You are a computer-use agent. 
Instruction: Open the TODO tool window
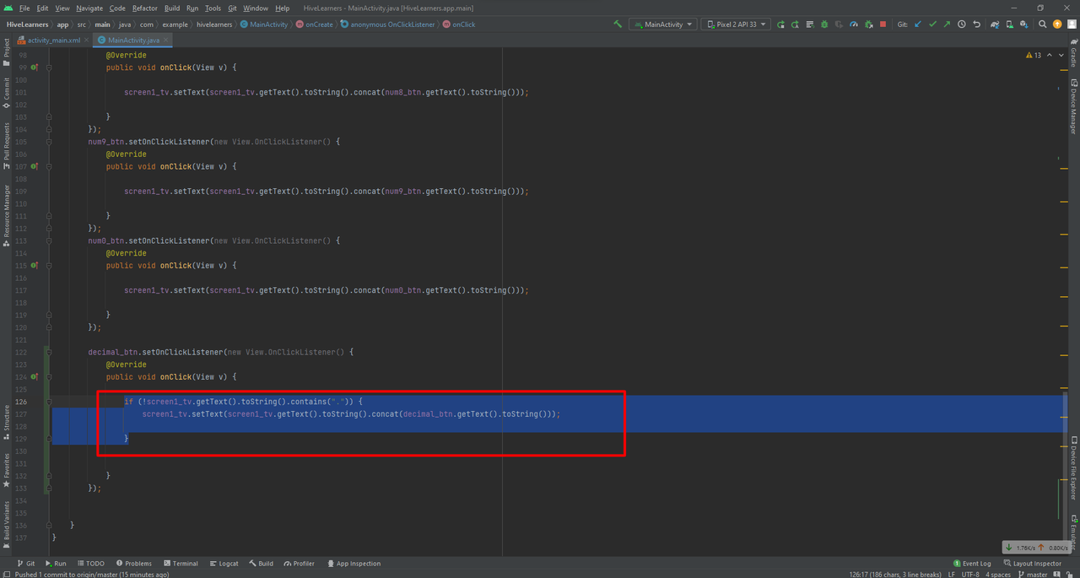(x=91, y=563)
